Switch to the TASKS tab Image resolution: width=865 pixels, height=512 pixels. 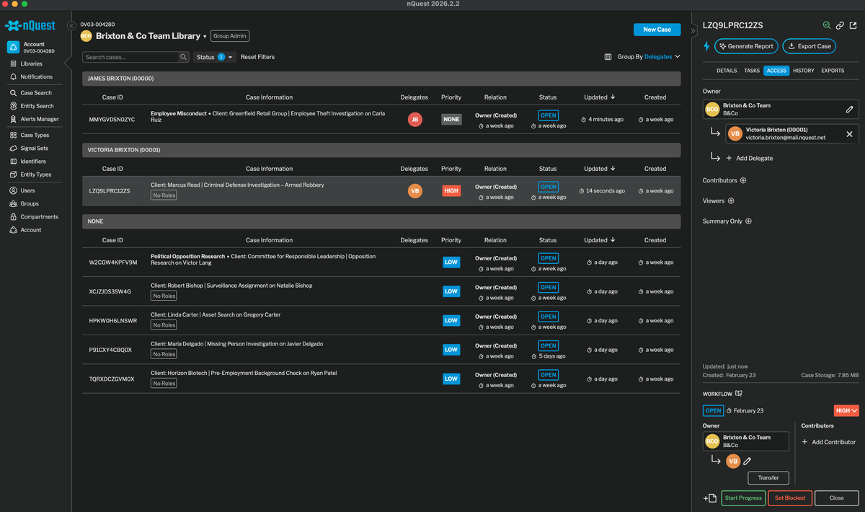[750, 70]
